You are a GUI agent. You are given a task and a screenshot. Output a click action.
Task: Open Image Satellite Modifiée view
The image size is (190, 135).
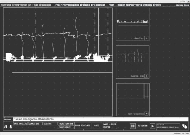(x=110, y=125)
